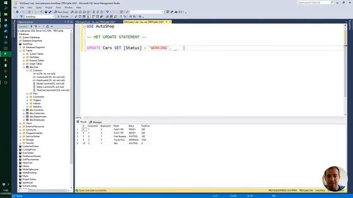This screenshot has width=353, height=198.
Task: Click the 'Toyota Prius' cell in results
Action: [119, 140]
